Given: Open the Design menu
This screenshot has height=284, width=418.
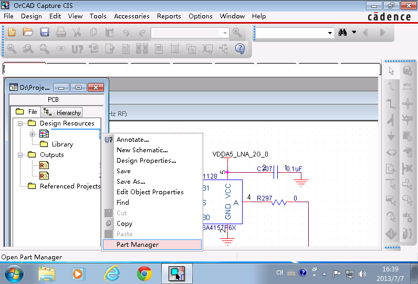Looking at the screenshot, I should point(32,16).
